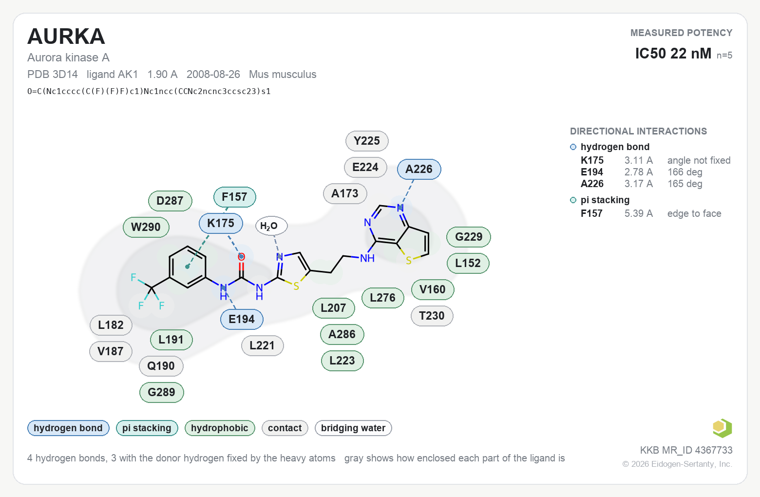Click the Eidogen hexagon logo icon
The width and height of the screenshot is (760, 497).
coord(722,428)
